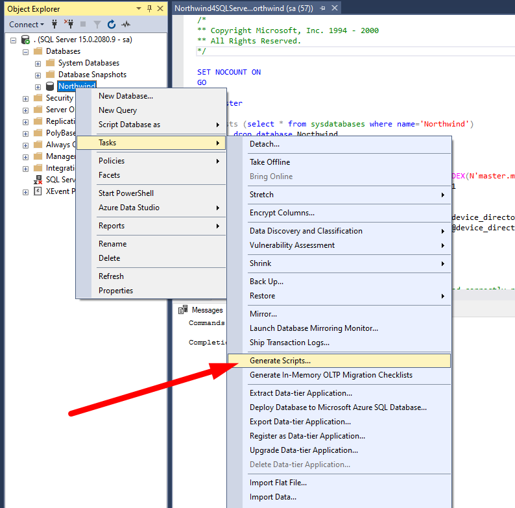Open the Activity Monitor icon
The width and height of the screenshot is (515, 508).
tap(126, 25)
